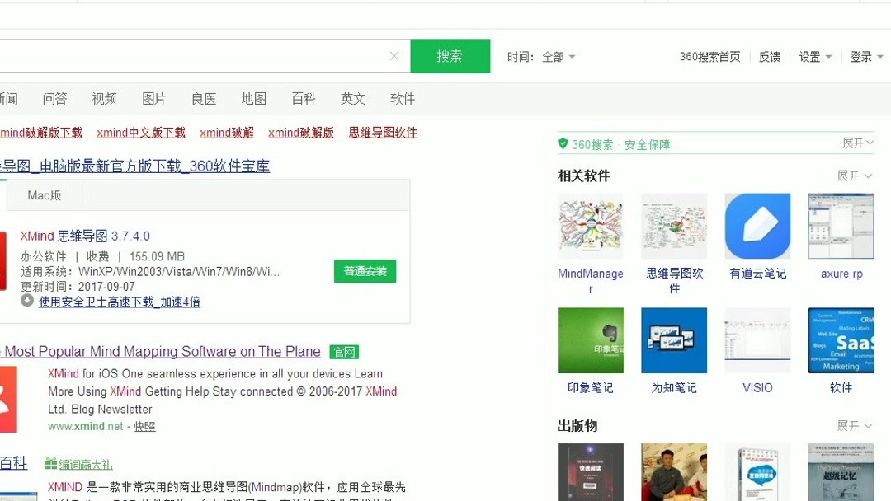Expand the 出版物 section via 展开
The height and width of the screenshot is (501, 891).
(x=854, y=425)
